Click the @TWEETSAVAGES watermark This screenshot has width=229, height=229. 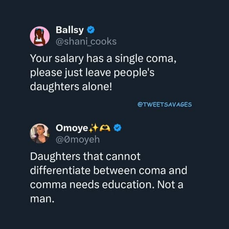point(165,104)
